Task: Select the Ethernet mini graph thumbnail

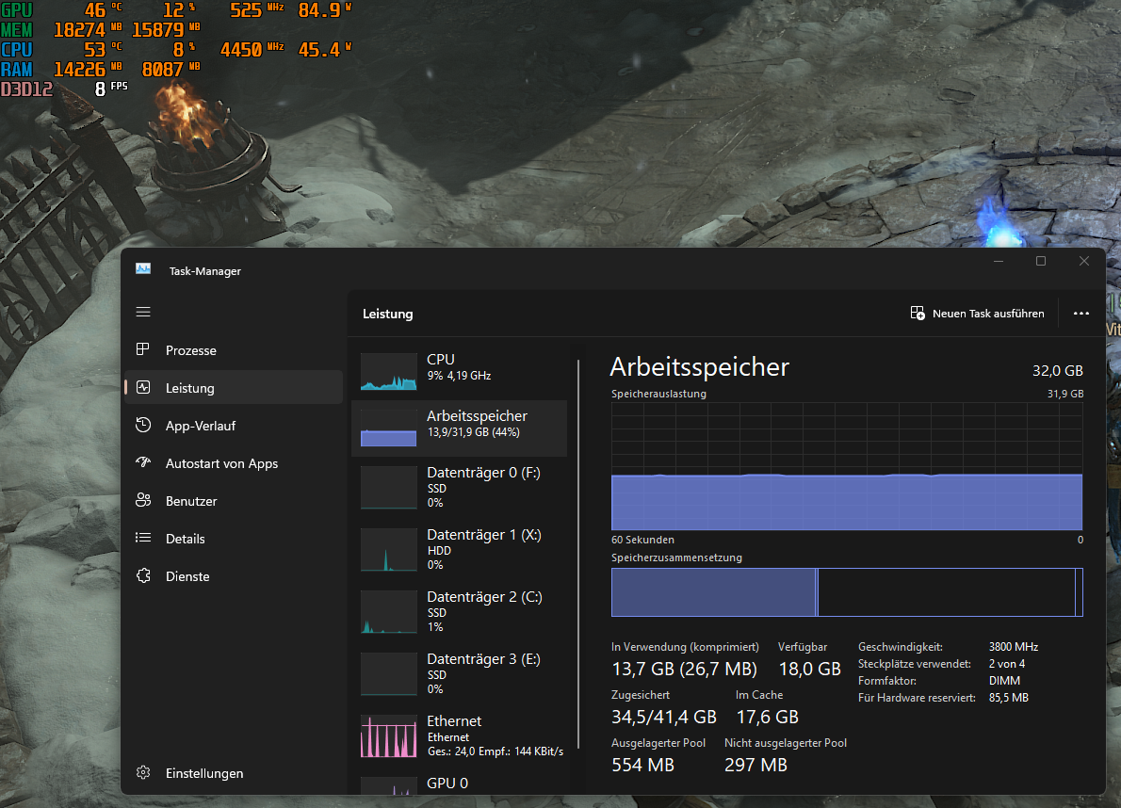Action: coord(388,735)
